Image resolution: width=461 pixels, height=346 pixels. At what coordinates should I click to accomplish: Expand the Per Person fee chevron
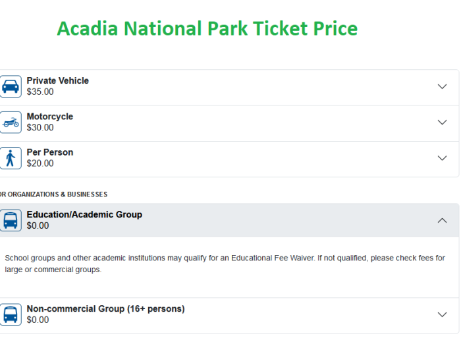point(442,158)
